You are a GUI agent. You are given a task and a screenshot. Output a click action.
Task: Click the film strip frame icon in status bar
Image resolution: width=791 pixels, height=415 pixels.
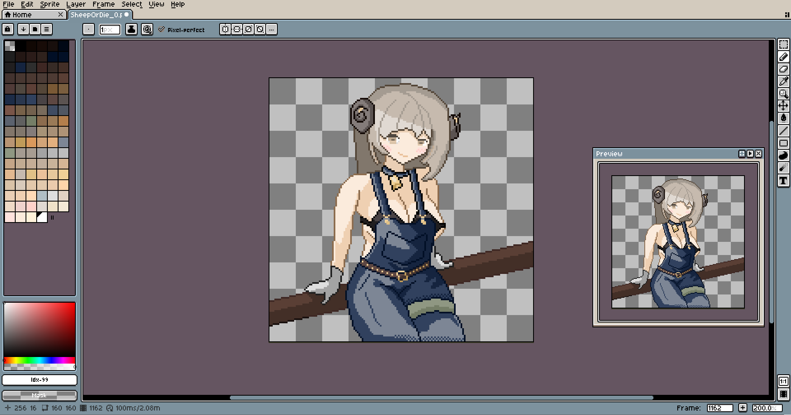83,408
